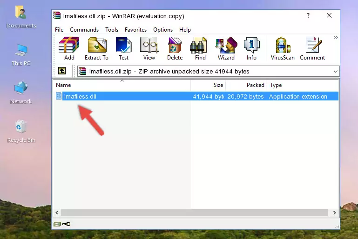358x239 pixels.
Task: Open the Help menu
Action: pos(185,30)
